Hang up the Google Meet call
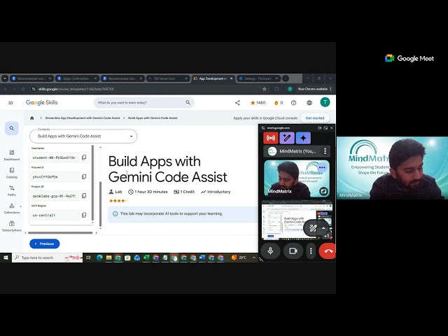Image resolution: width=448 pixels, height=336 pixels. tap(327, 251)
